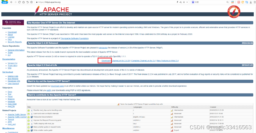Open the colorful apps grid icon
Screen dimensions: 256x133
point(233,2)
